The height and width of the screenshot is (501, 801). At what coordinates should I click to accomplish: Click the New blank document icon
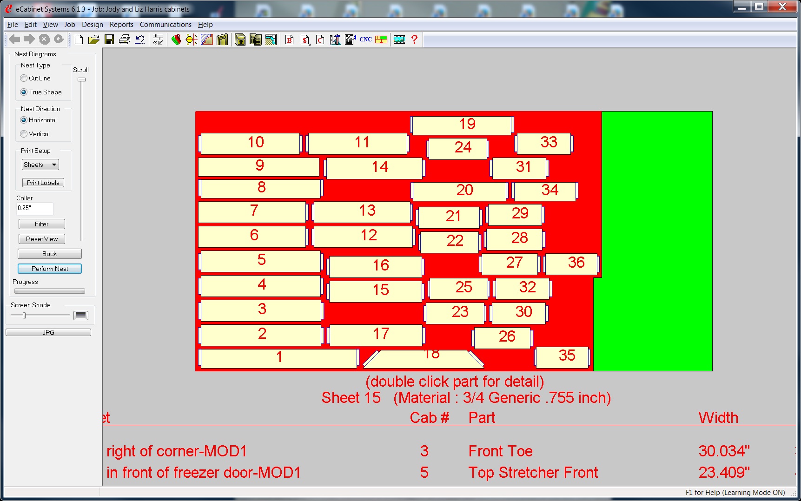79,40
